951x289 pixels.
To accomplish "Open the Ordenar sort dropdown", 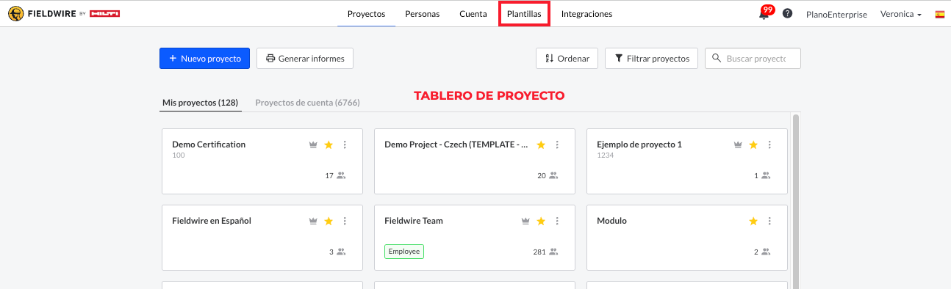I will pos(567,59).
